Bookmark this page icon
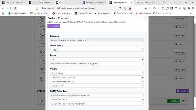 tap(37, 8)
